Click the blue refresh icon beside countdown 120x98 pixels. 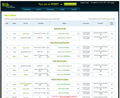click(x=114, y=19)
